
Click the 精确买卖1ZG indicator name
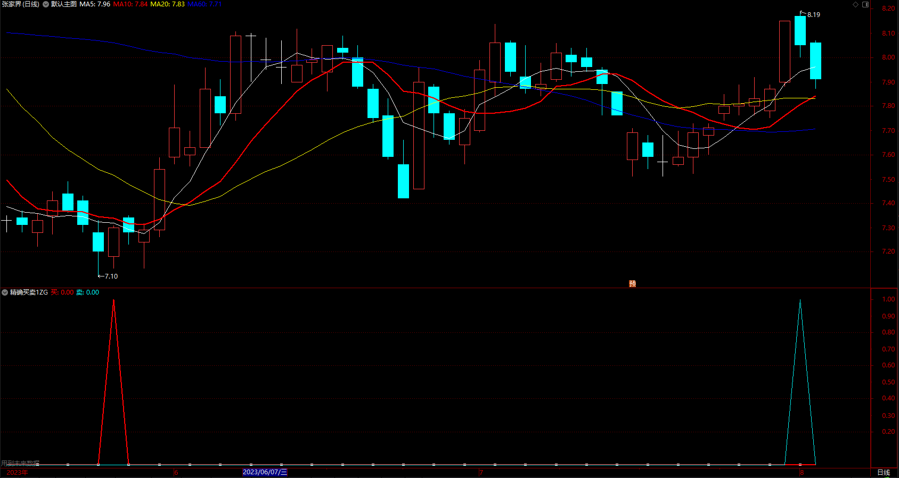pyautogui.click(x=29, y=292)
